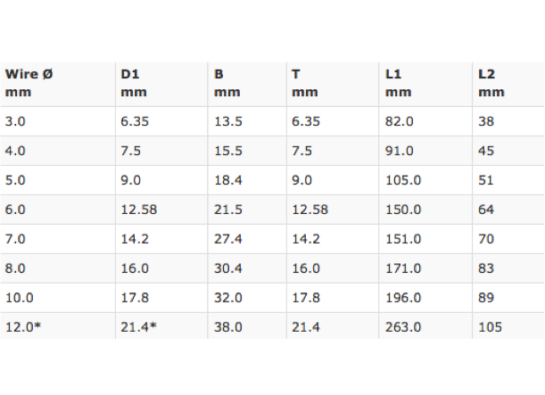Click the wire diameter 7.0 cell
This screenshot has height=395, width=545.
pos(14,239)
